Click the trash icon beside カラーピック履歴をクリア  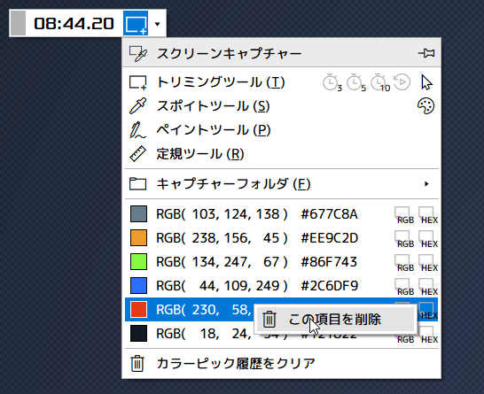tap(137, 364)
